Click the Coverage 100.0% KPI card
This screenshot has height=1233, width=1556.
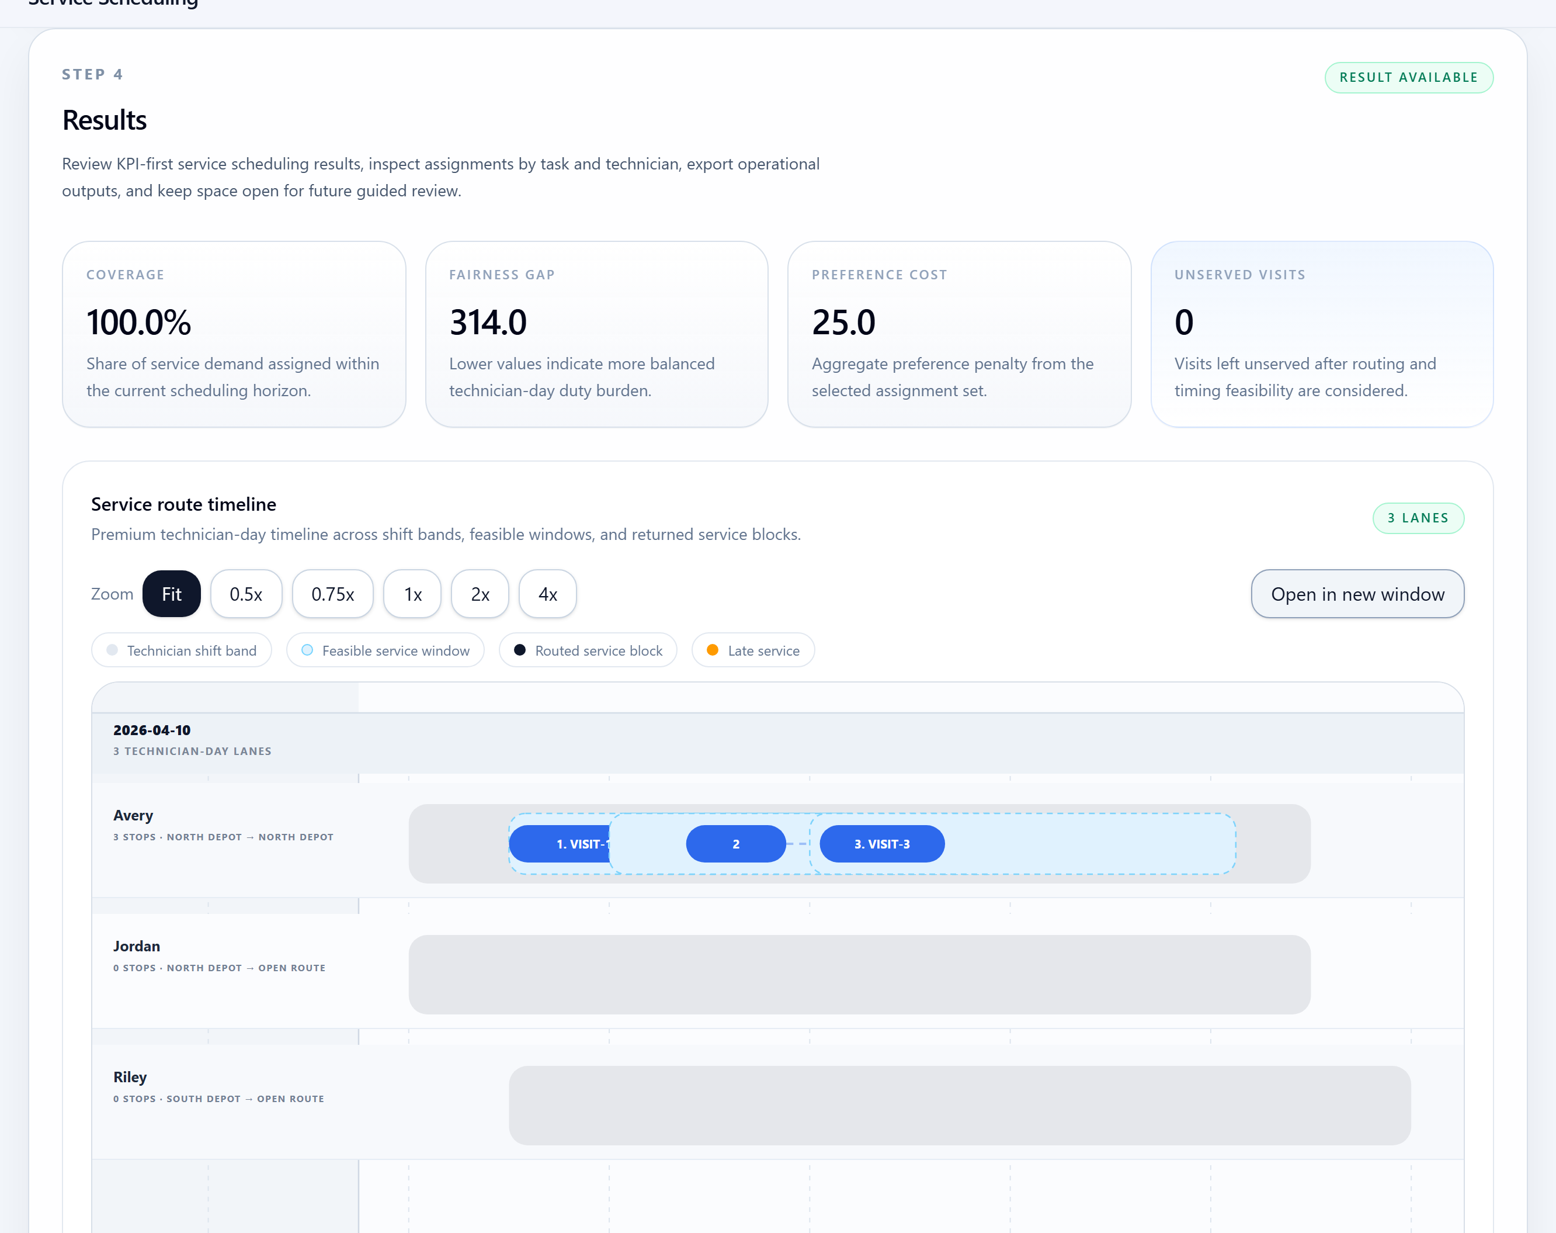pos(234,334)
